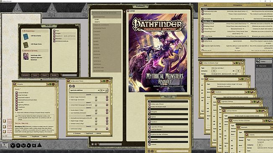This screenshot has width=273, height=153.
Task: Toggle the circle marker beside see invisibility
Action: click(x=70, y=113)
